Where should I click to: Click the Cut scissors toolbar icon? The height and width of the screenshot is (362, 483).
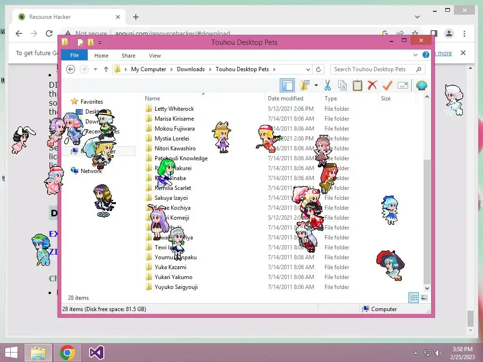click(x=327, y=86)
